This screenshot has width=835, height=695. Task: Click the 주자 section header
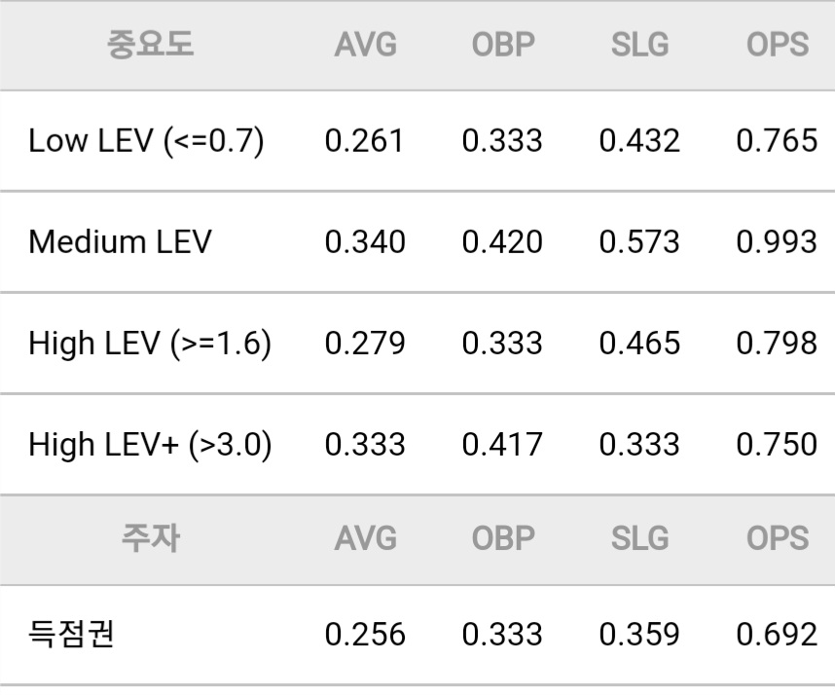click(150, 538)
